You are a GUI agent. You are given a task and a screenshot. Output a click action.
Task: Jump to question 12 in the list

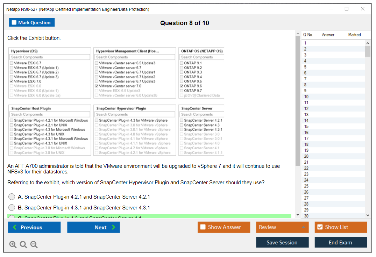click(x=306, y=109)
